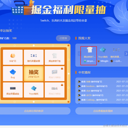
Task: Select the 随机限量徽章 badge prize tile
Action: [x=34, y=57]
